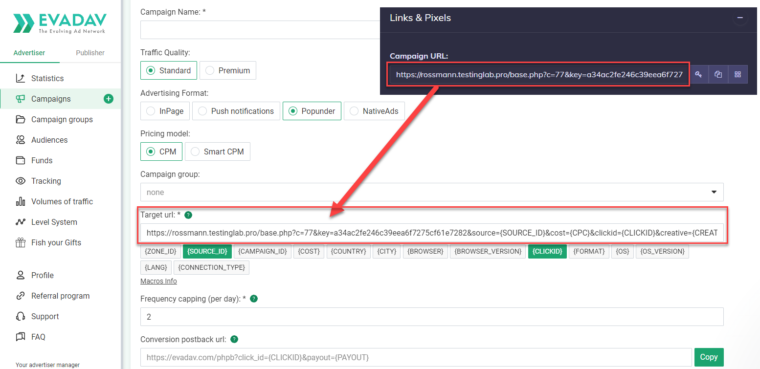Click the copy icon beside Campaign URL

(718, 75)
